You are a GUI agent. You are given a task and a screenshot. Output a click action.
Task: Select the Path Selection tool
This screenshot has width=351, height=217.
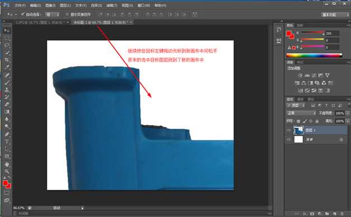pyautogui.click(x=7, y=149)
